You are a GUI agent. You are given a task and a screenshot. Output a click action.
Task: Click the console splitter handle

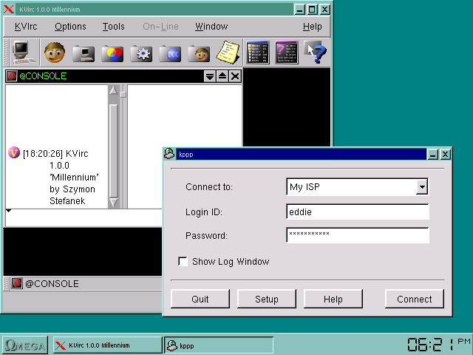point(123,94)
